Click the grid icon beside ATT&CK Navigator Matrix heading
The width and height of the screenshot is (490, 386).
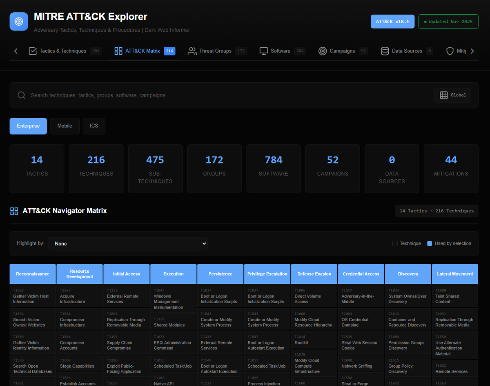click(x=14, y=211)
